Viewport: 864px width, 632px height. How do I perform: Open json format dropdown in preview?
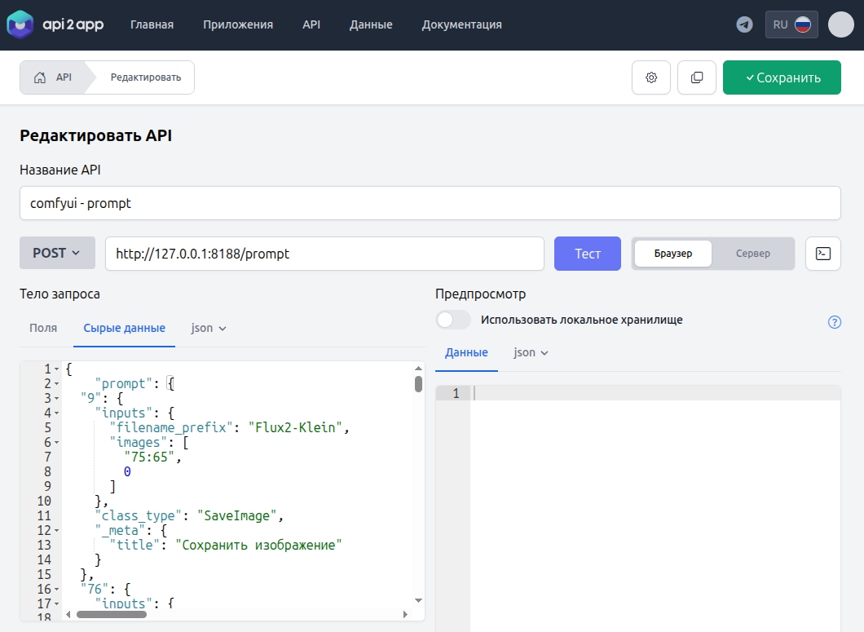click(531, 352)
